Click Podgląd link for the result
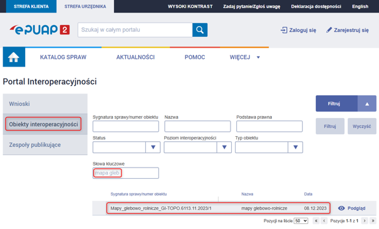 pos(356,208)
